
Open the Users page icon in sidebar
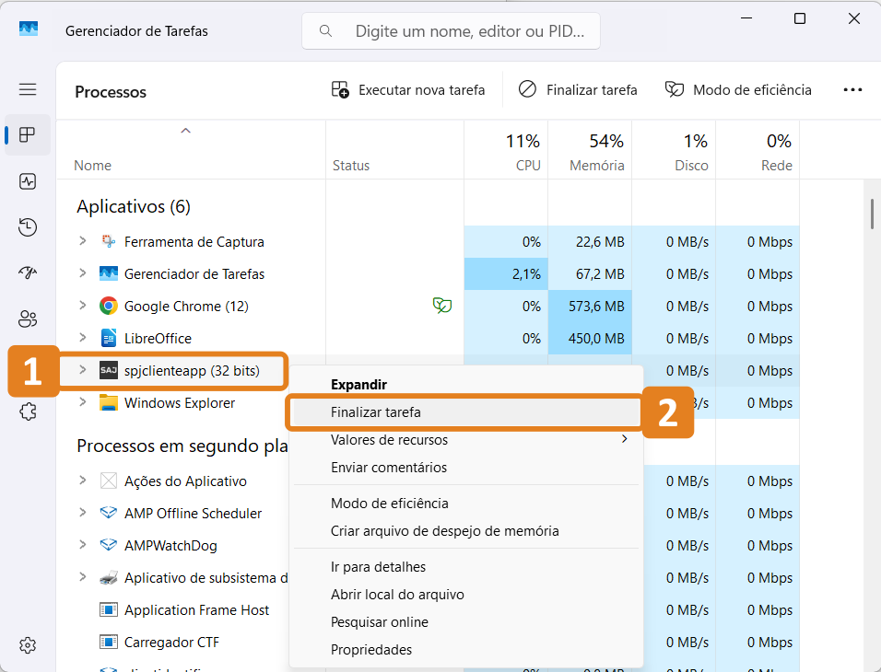(x=28, y=319)
